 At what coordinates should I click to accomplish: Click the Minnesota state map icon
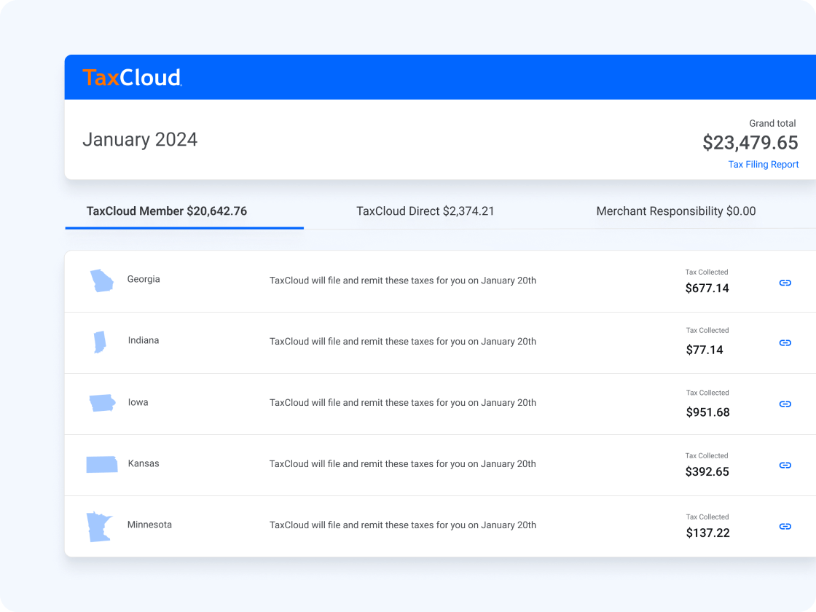(98, 525)
